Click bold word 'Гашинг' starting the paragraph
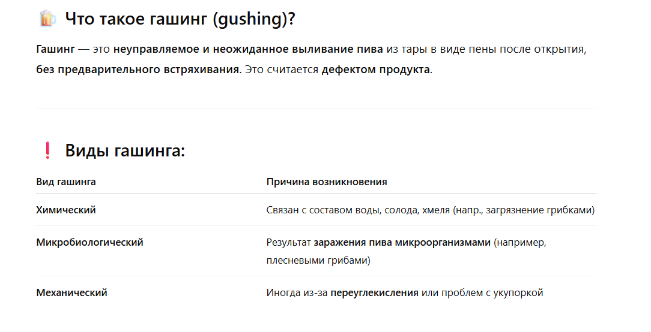 point(56,49)
